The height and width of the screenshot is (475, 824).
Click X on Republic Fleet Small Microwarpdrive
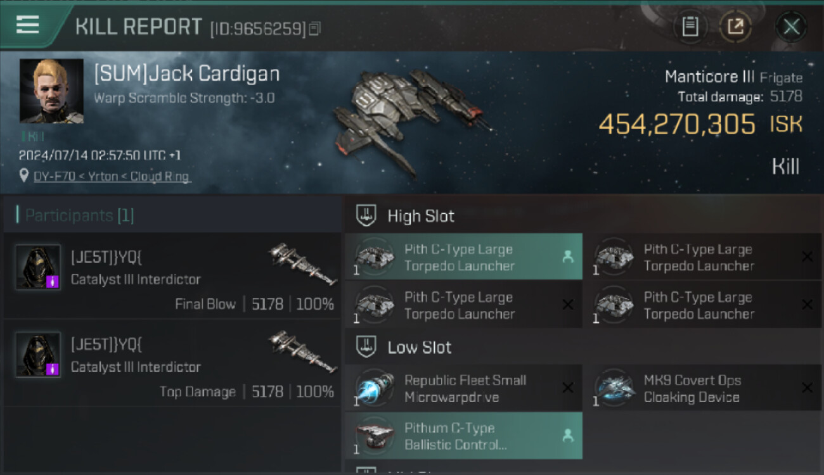point(567,388)
